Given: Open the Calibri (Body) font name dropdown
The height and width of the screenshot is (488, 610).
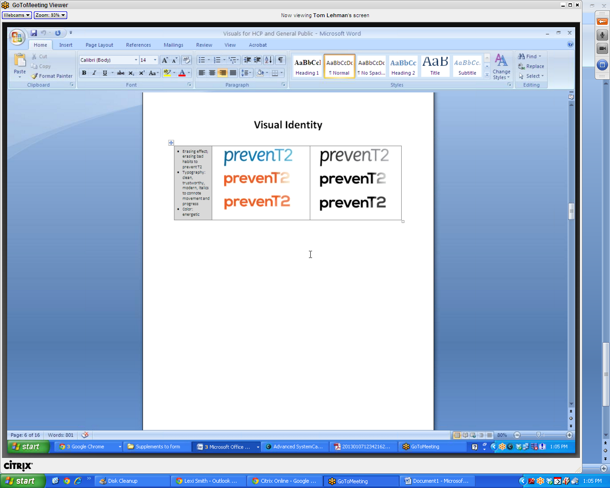Looking at the screenshot, I should [136, 60].
